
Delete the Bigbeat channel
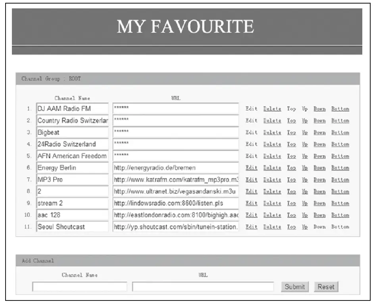pyautogui.click(x=272, y=132)
